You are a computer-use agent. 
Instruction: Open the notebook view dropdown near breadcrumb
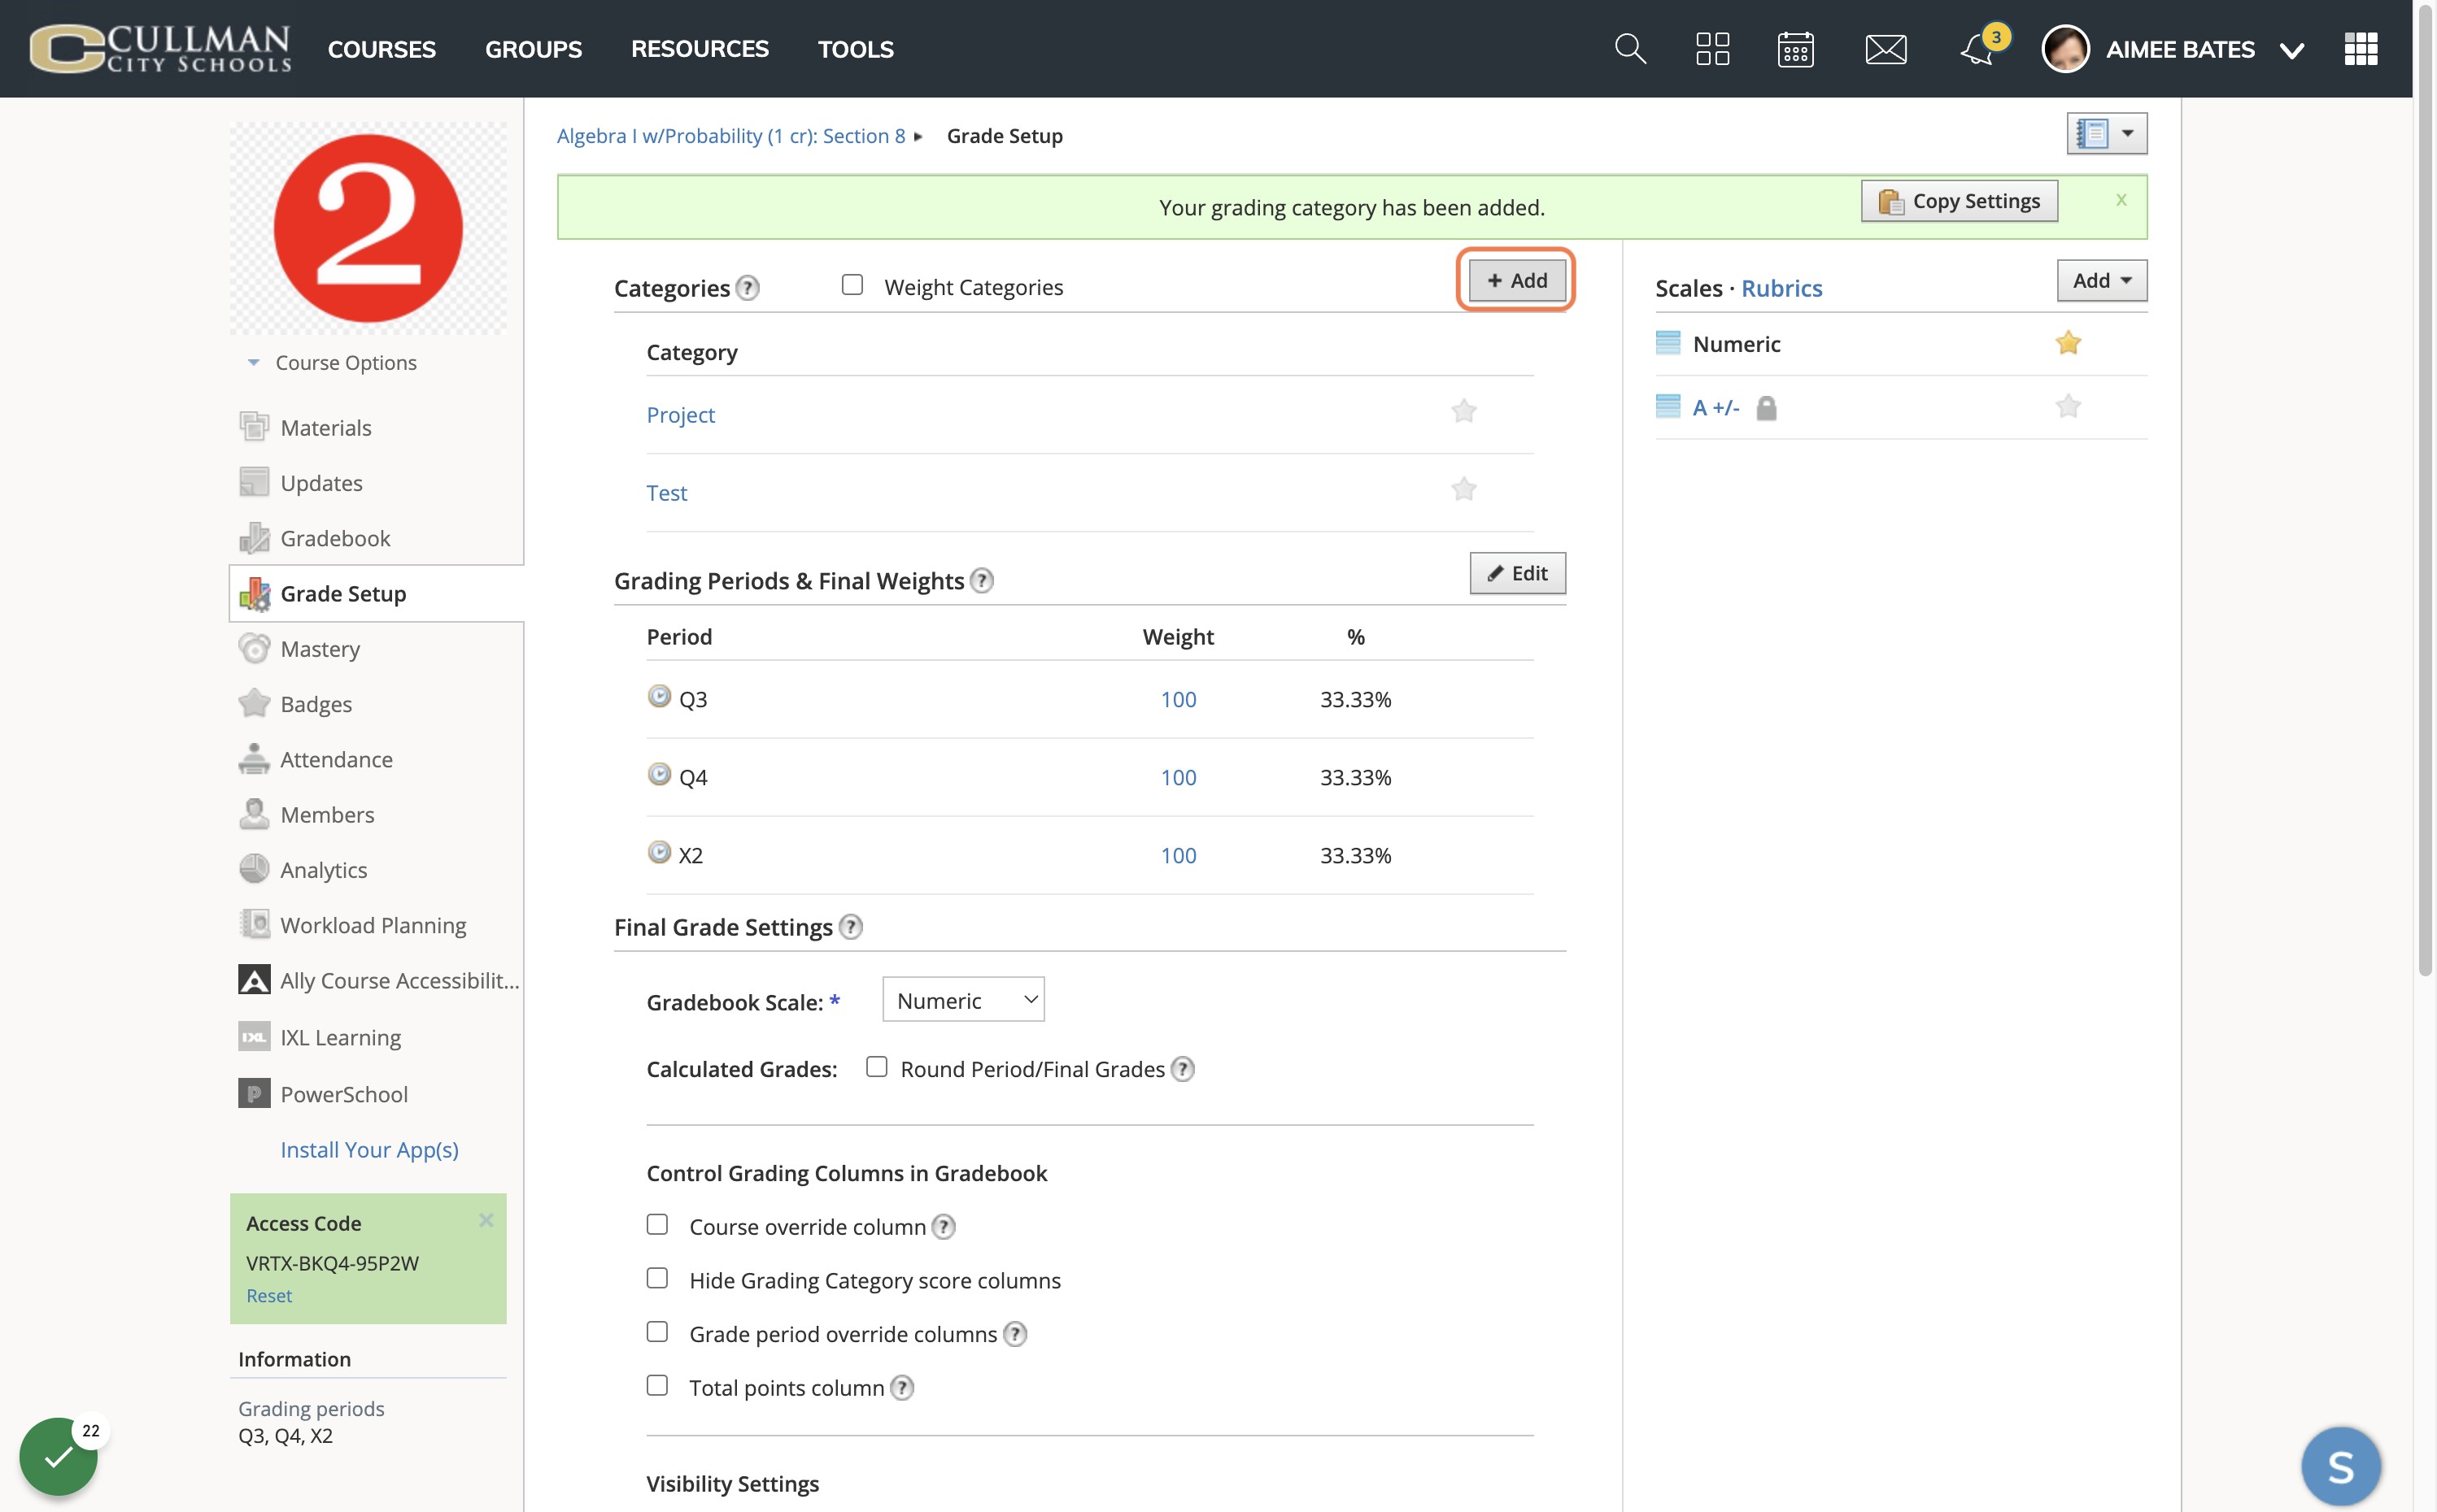tap(2107, 134)
